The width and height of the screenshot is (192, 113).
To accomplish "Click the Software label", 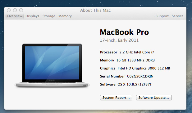I will coord(107,84).
